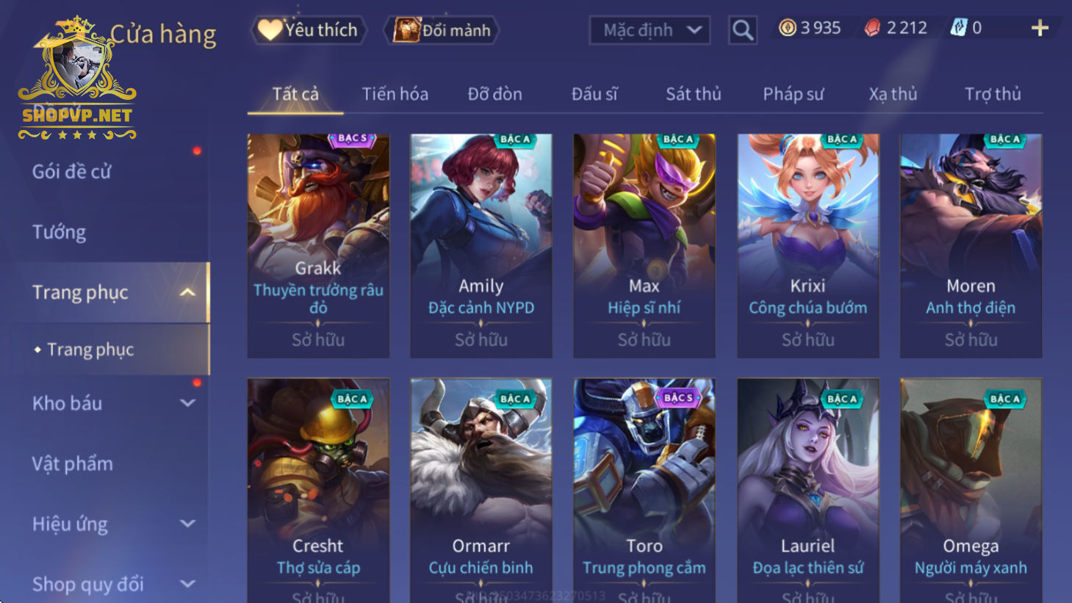Tap the plus icon to add currency

(1040, 29)
